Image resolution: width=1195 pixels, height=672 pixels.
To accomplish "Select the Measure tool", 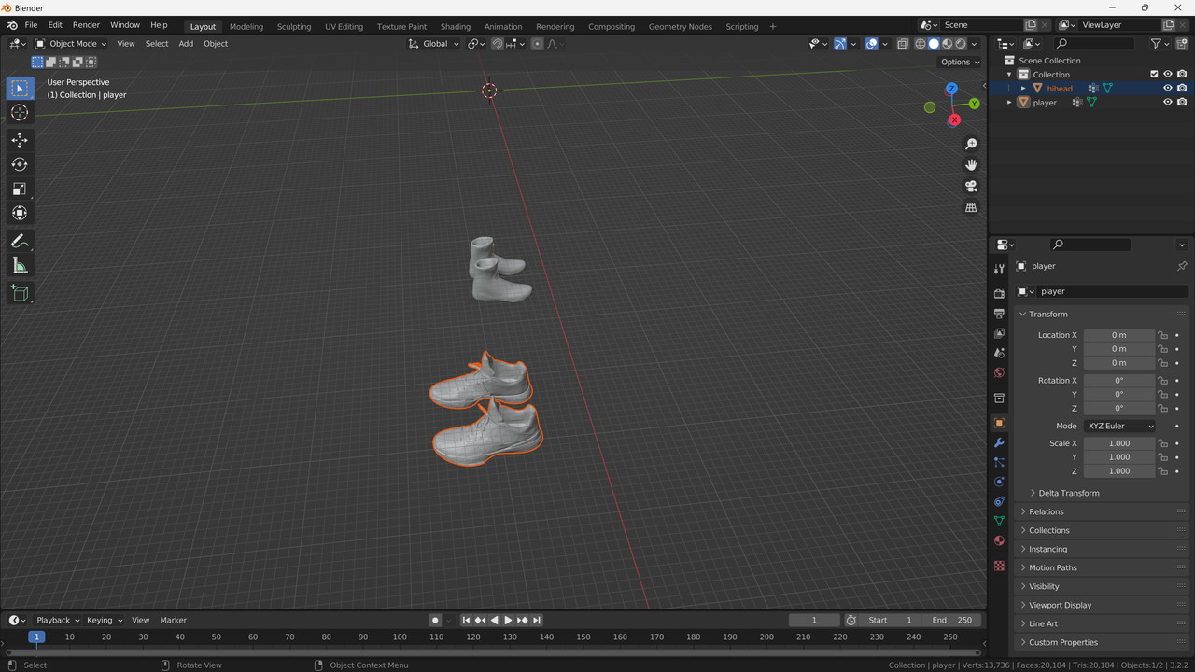I will click(x=20, y=266).
